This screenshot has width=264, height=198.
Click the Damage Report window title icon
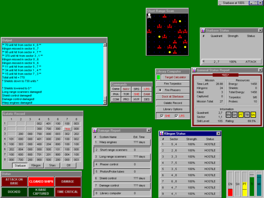click(95, 130)
